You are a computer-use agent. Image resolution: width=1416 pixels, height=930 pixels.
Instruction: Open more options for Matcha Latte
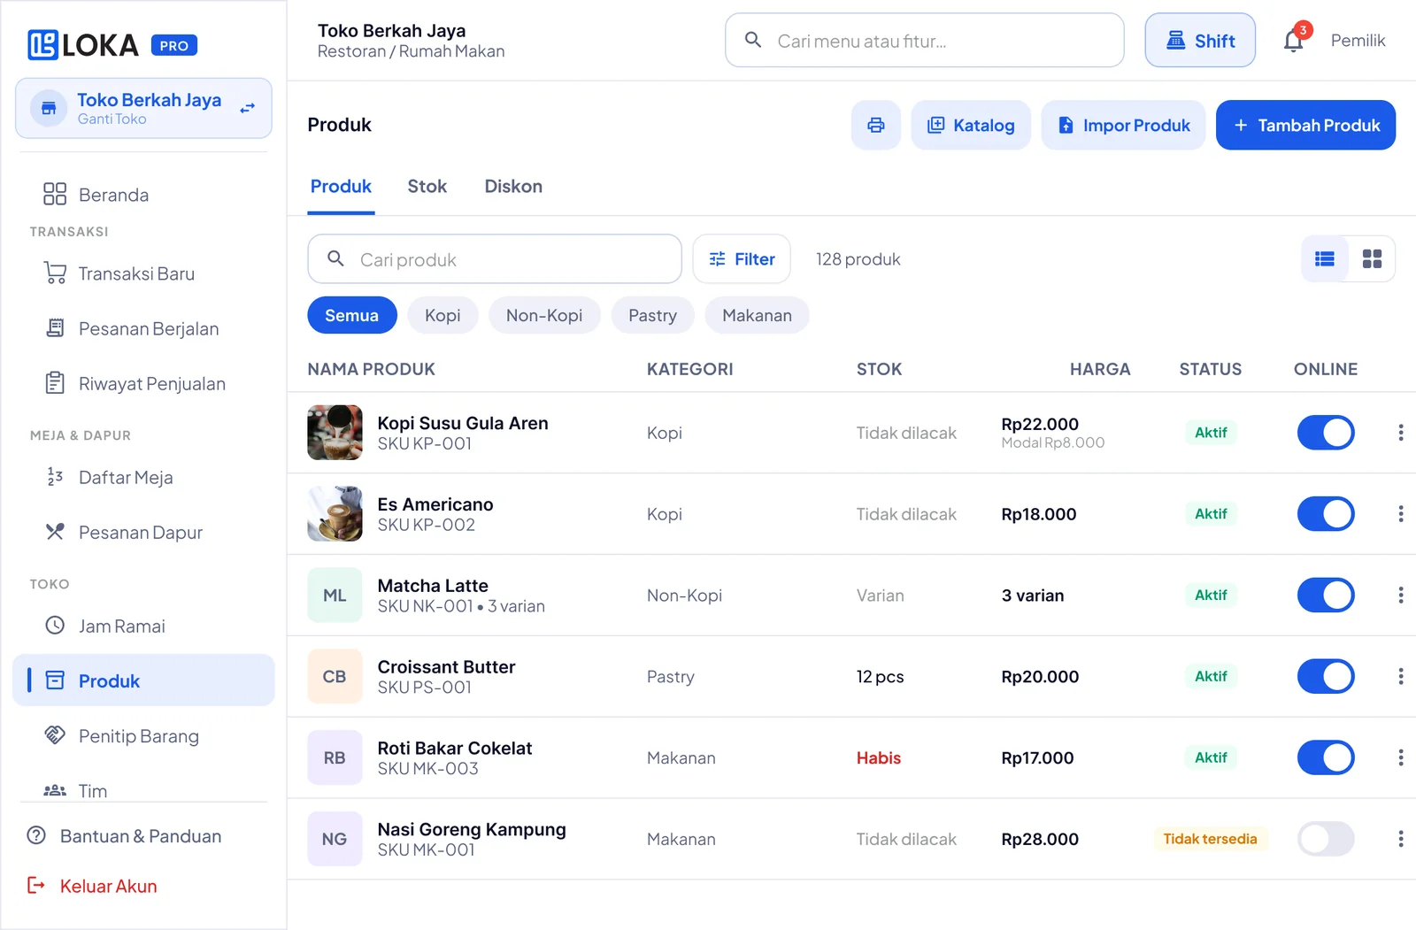[1400, 596]
